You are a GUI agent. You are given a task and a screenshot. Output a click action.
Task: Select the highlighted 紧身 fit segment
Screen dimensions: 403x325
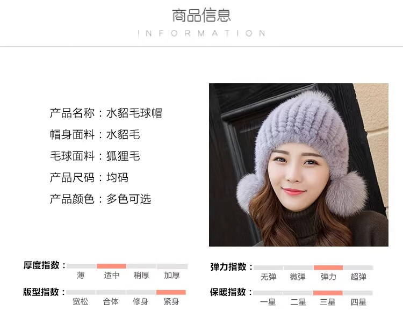pos(171,292)
